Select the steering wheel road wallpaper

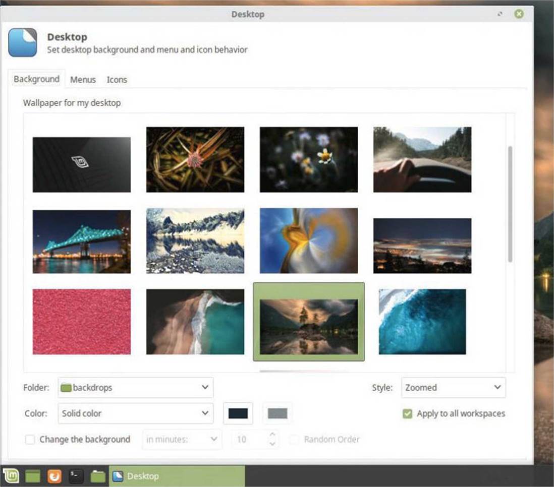422,160
